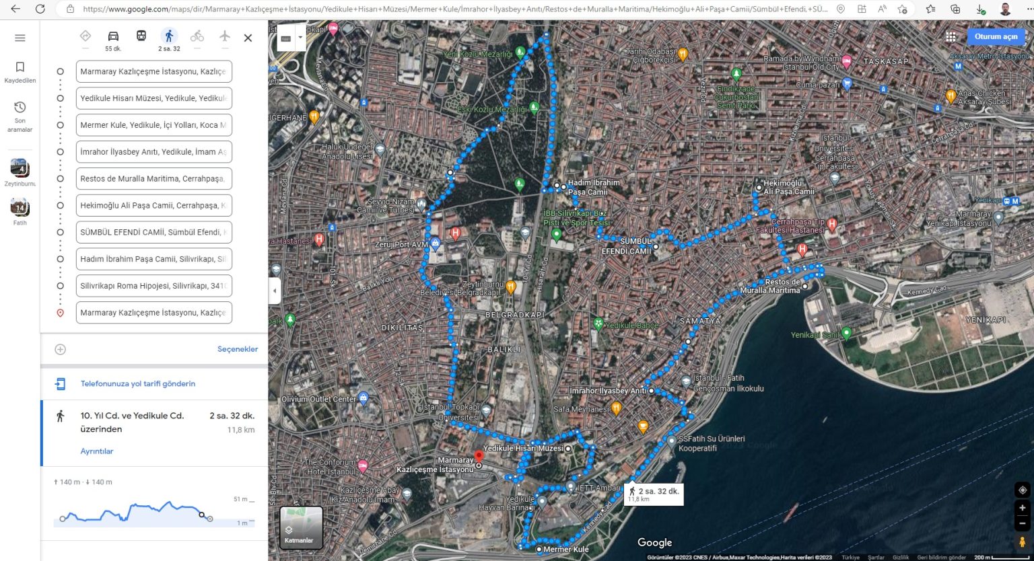The width and height of the screenshot is (1034, 561).
Task: Expand route details via Ayrıntılar
Action: click(x=97, y=451)
